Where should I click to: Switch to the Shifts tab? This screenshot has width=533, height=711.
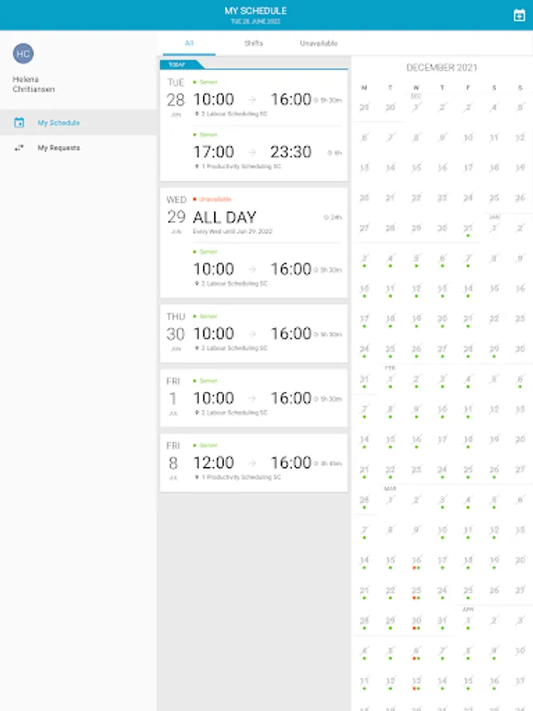click(x=253, y=43)
